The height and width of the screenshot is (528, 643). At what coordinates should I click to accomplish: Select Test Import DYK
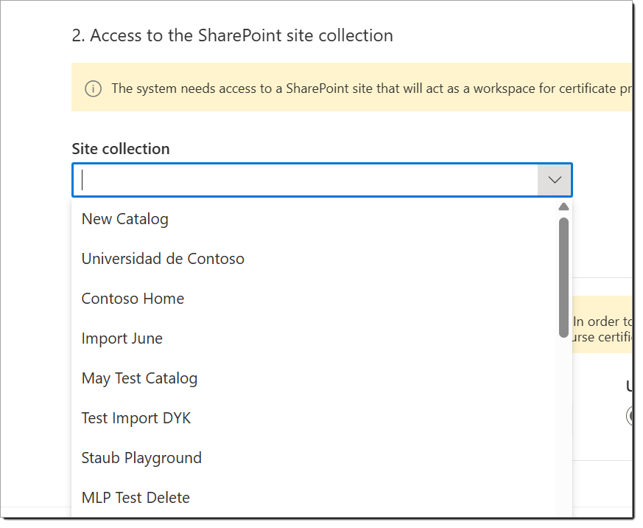tap(136, 417)
